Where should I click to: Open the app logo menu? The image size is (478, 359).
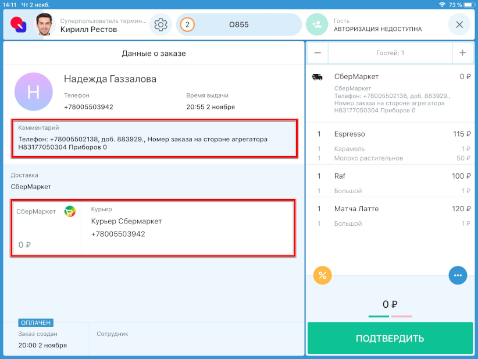18,24
